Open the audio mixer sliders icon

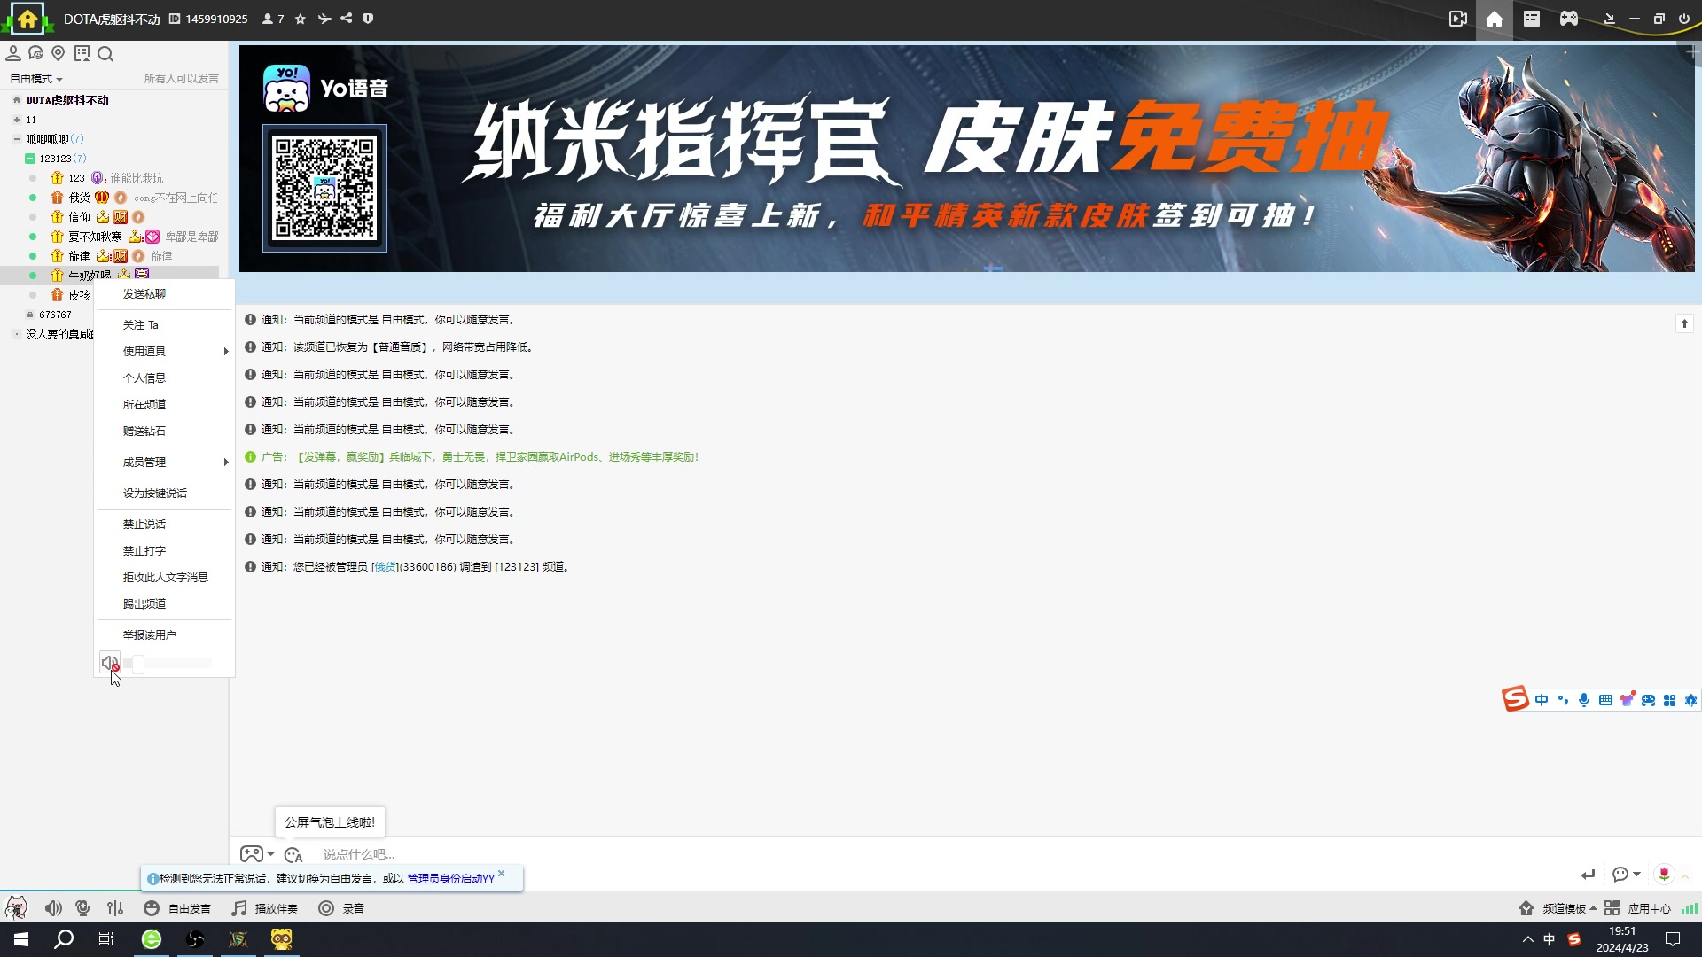click(115, 908)
